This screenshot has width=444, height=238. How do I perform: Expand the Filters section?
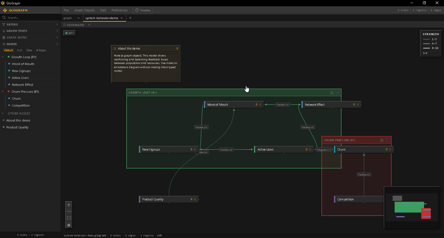click(30, 24)
